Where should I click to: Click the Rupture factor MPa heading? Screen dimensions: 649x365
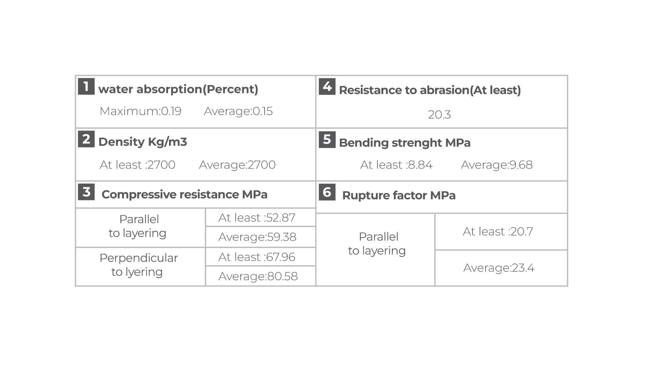tap(399, 195)
